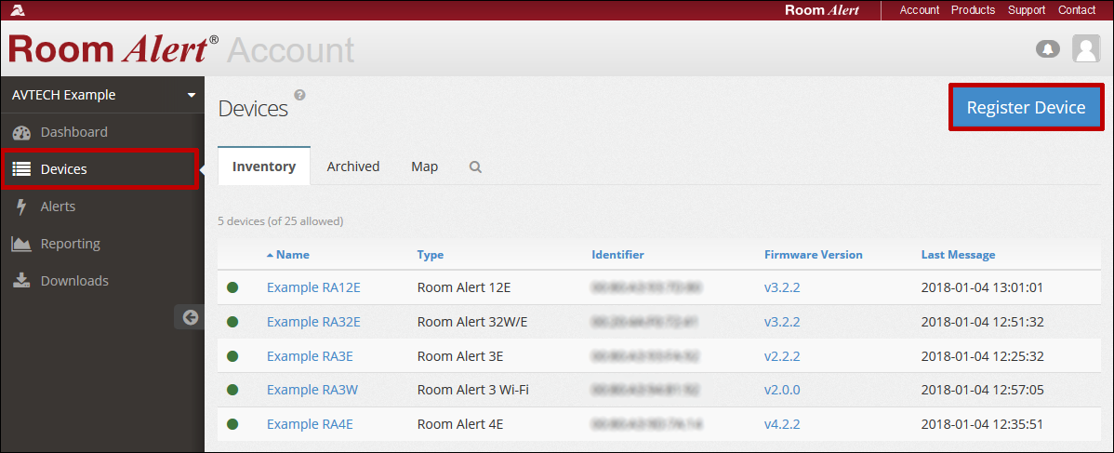Open the Map tab
Image resolution: width=1114 pixels, height=453 pixels.
click(424, 167)
